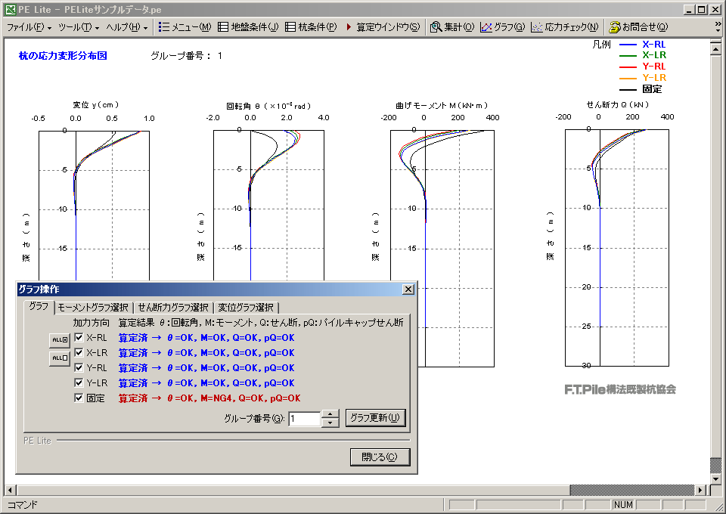Click the 集計 summary toolbar icon
Viewport: 726px width, 514px height.
click(x=452, y=27)
